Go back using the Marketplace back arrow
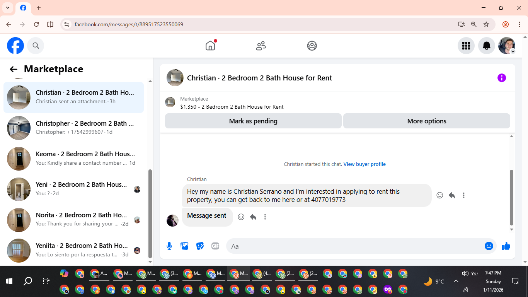The width and height of the screenshot is (528, 297). 14,69
